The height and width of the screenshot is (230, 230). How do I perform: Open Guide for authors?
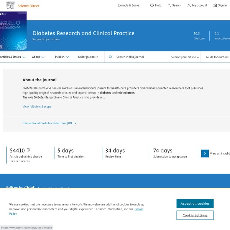pos(217,57)
